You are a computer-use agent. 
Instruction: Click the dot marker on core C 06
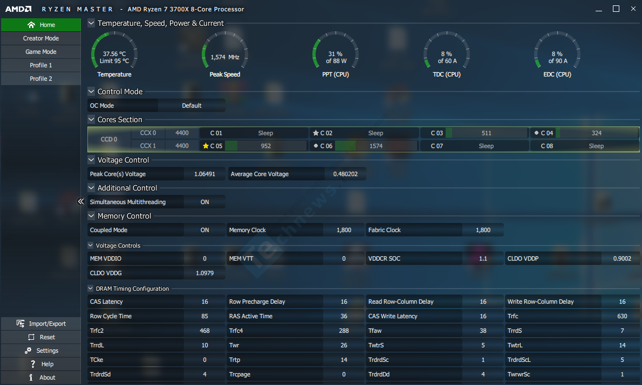(316, 146)
